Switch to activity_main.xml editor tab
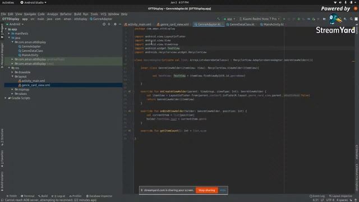The width and height of the screenshot is (359, 202). tap(138, 24)
